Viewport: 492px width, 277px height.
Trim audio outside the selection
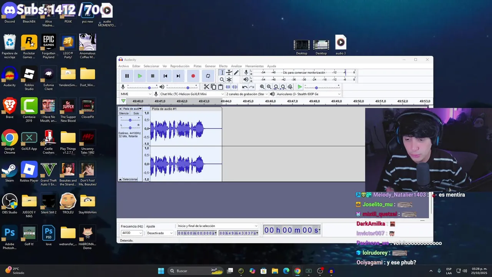(x=228, y=87)
